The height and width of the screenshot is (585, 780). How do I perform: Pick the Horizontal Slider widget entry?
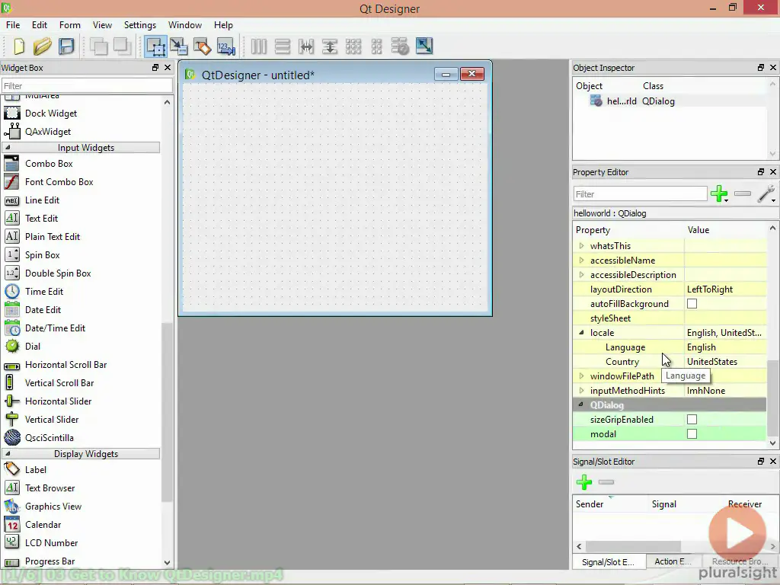point(58,401)
